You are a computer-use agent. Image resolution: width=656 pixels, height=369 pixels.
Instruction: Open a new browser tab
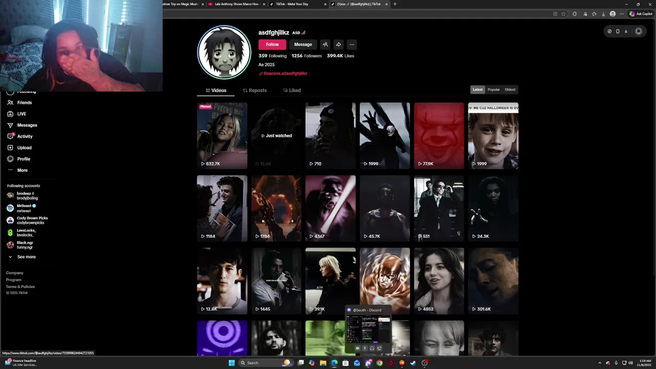point(395,4)
